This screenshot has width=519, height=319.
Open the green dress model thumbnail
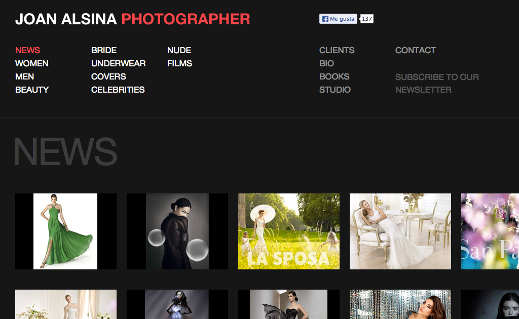tap(66, 231)
